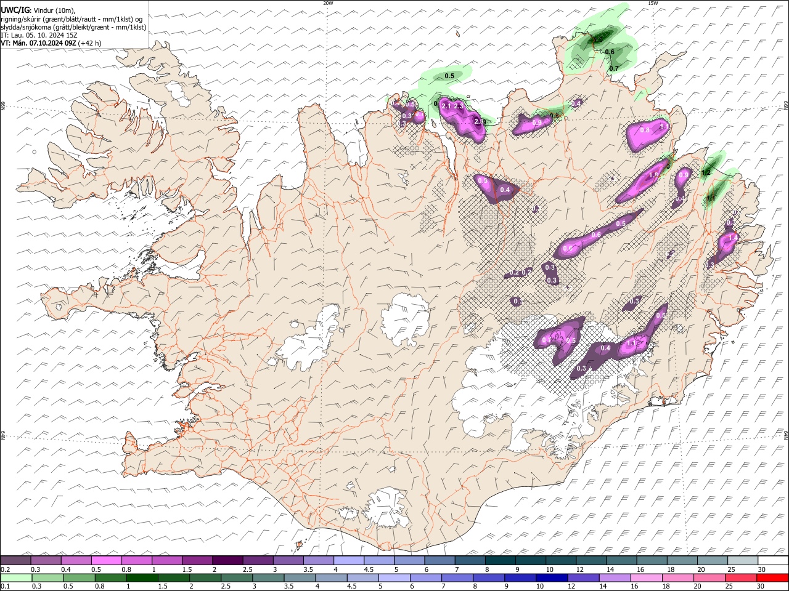The image size is (789, 591).
Task: Click the upper legend row label '0.2'
Action: click(6, 569)
